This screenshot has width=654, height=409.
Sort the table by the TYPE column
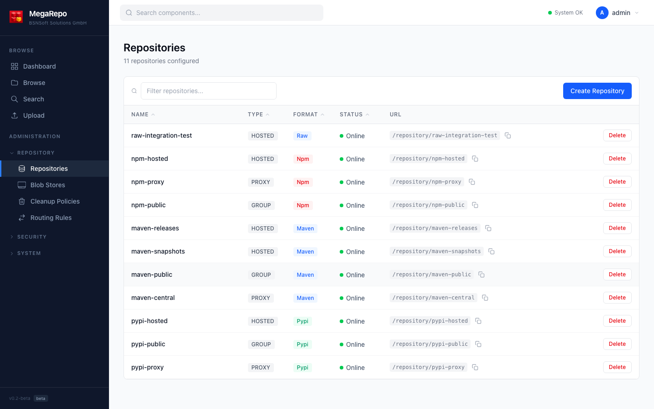pyautogui.click(x=258, y=114)
